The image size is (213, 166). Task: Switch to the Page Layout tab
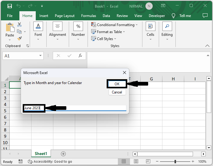click(65, 16)
